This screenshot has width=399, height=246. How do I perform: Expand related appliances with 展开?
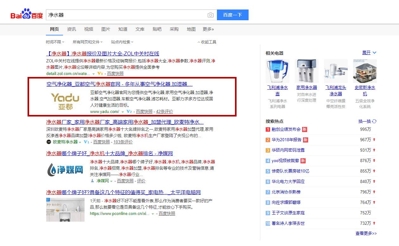369,53
